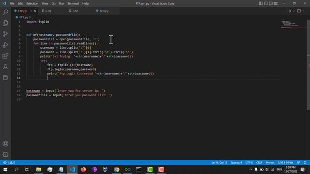This screenshot has width=310, height=174.
Task: Open the Help menu
Action: (85, 3)
